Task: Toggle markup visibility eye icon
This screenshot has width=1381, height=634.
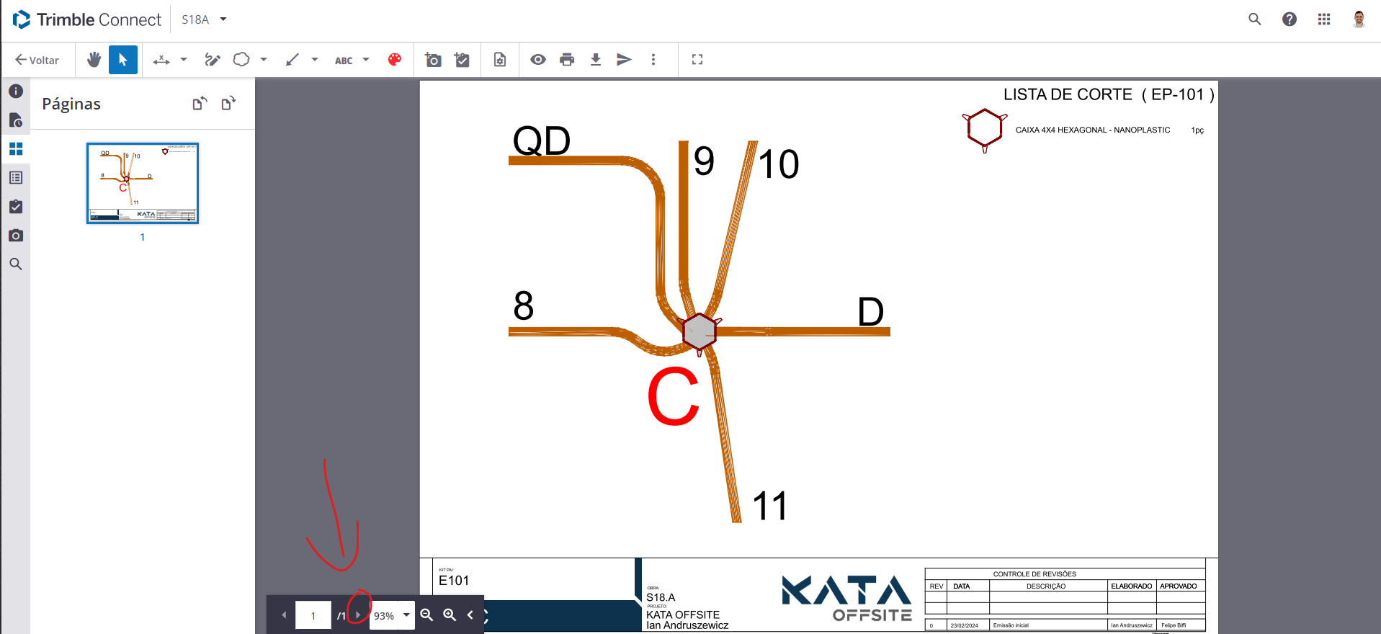Action: (538, 60)
